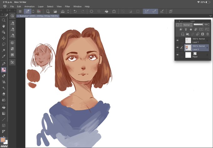The width and height of the screenshot is (213, 148).
Task: Open the Edit menu
Action: 19,7
